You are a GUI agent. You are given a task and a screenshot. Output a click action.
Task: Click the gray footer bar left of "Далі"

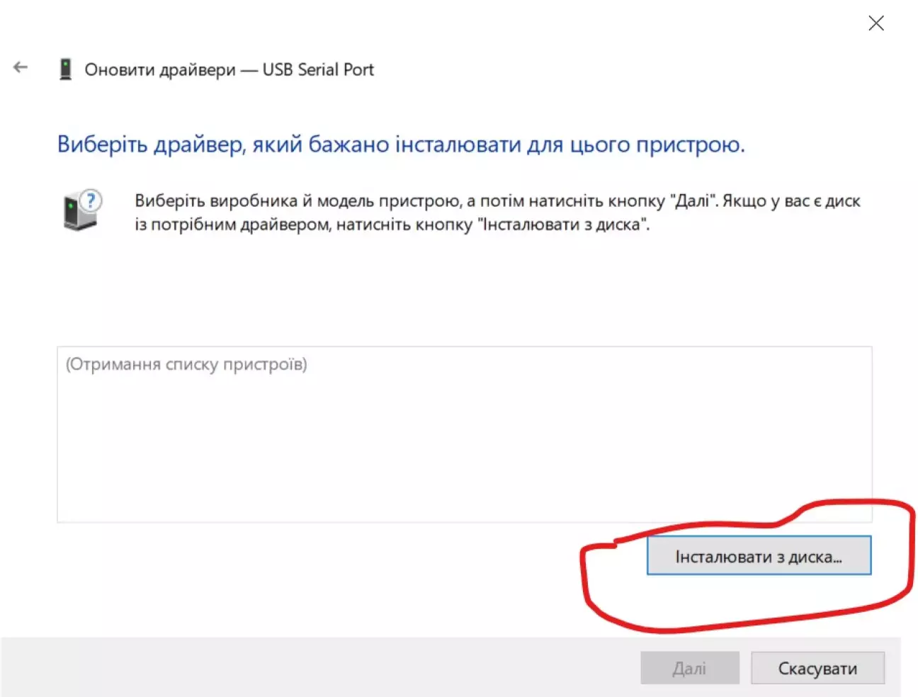[x=319, y=667]
